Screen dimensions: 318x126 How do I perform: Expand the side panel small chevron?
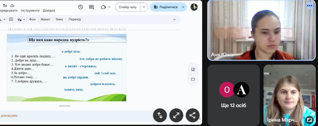click(x=200, y=119)
